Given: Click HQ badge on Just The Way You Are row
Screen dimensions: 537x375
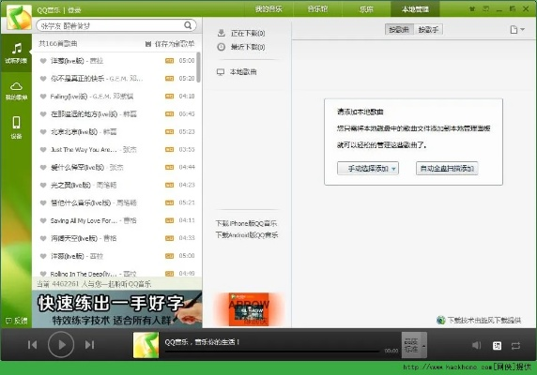Looking at the screenshot, I should click(170, 149).
